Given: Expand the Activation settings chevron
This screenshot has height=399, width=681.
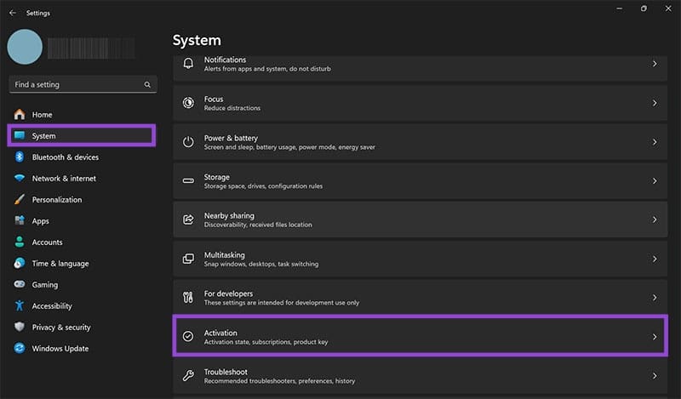Looking at the screenshot, I should coord(655,337).
